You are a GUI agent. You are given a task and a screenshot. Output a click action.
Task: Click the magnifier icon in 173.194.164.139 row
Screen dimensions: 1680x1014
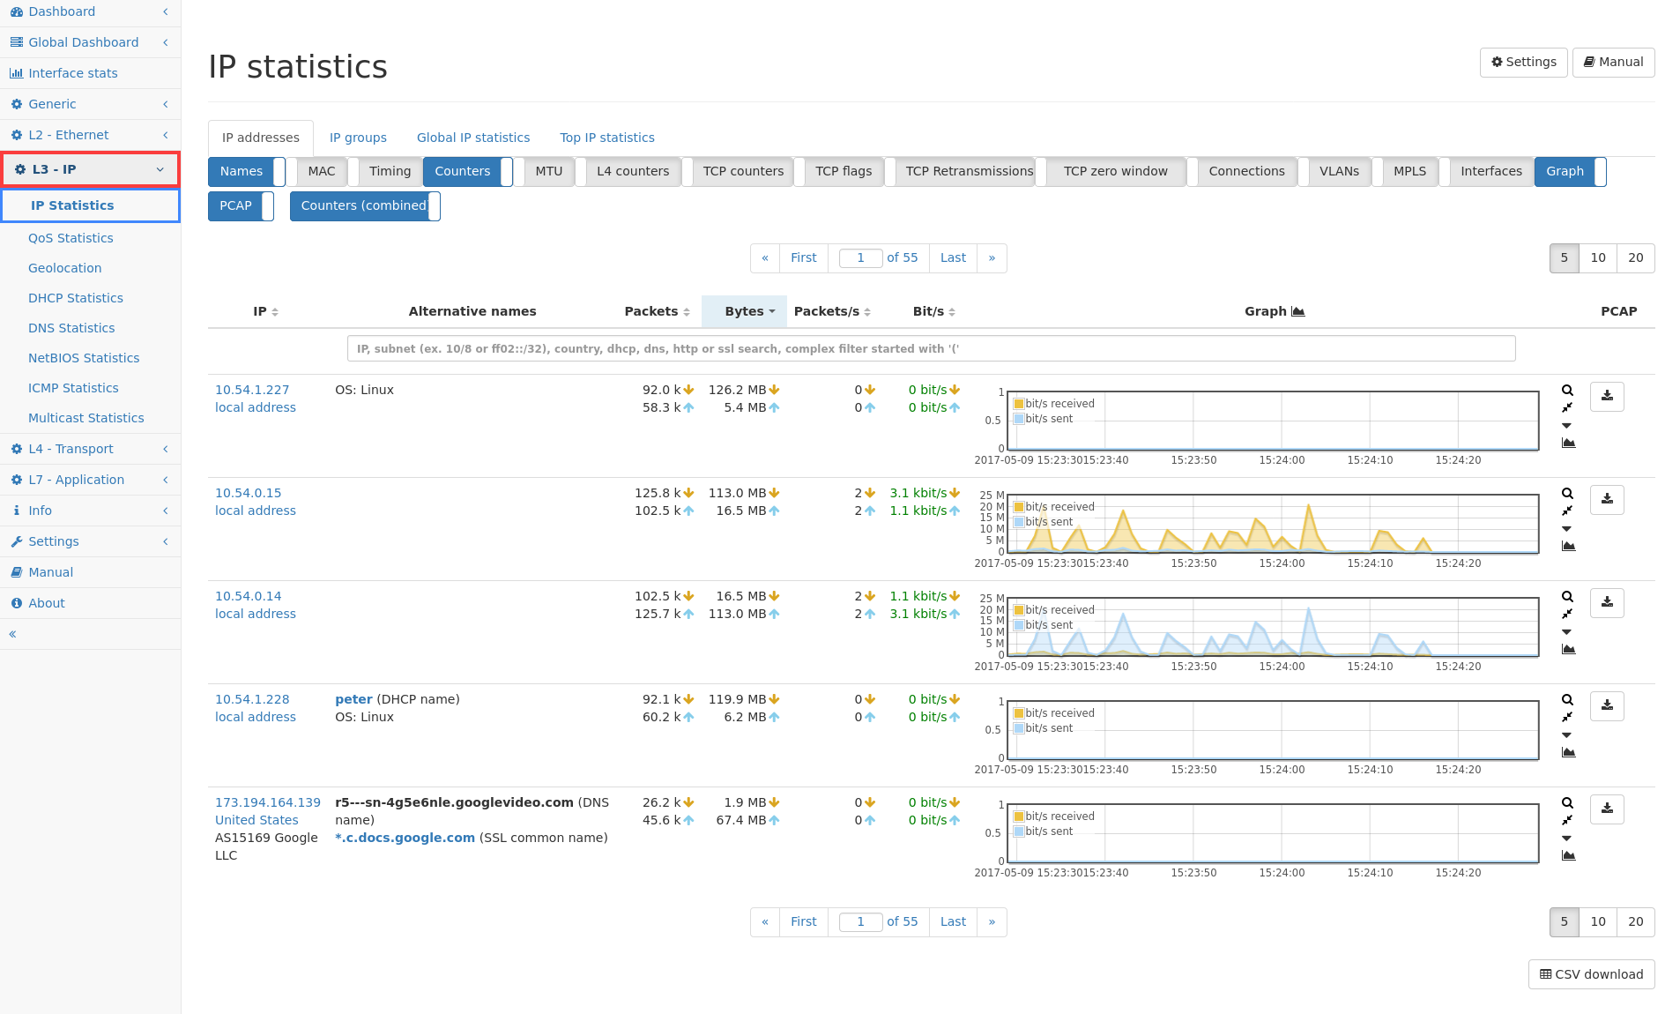tap(1567, 802)
